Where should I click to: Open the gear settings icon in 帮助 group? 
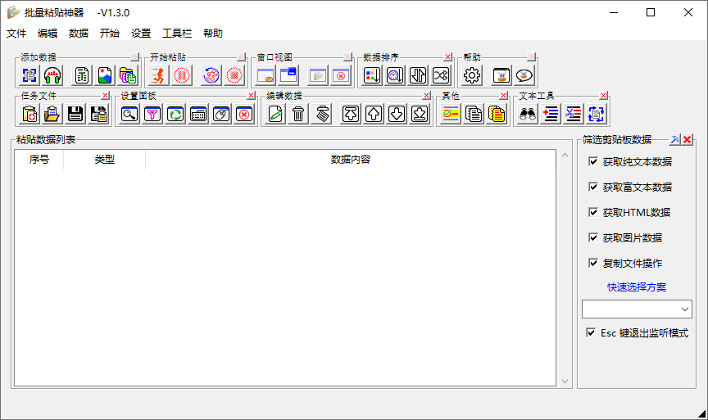(x=472, y=75)
